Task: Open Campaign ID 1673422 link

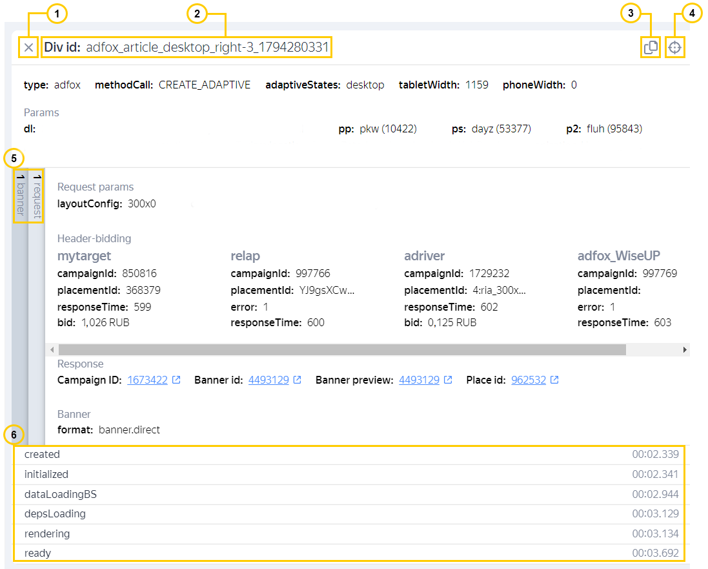Action: pos(148,380)
